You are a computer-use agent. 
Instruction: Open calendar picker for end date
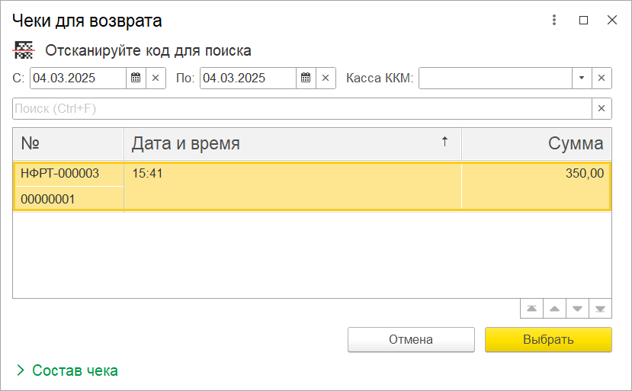click(x=306, y=78)
